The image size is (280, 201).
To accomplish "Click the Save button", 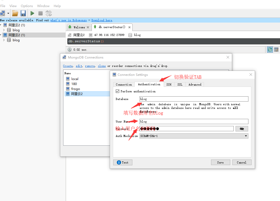I will (221, 162).
